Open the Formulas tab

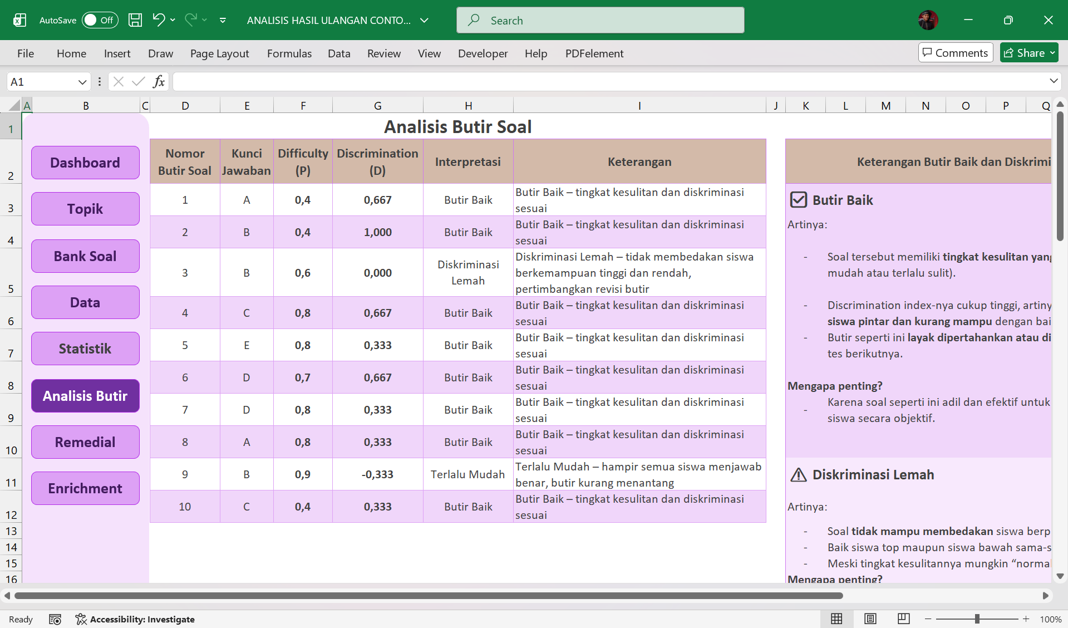[289, 53]
